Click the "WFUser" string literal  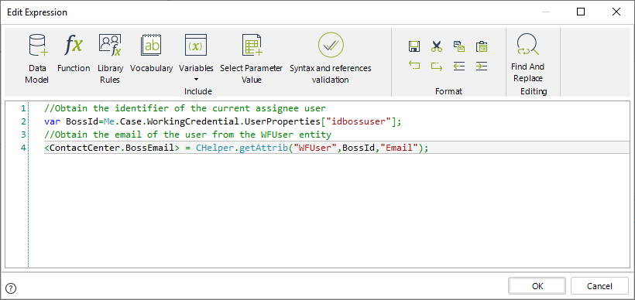315,148
